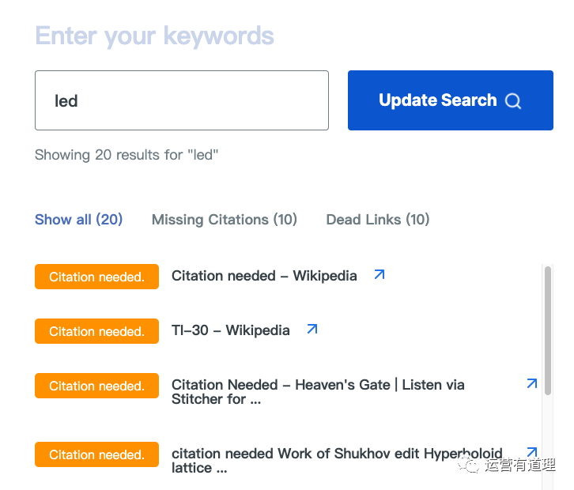Click the Enter your keywords heading
This screenshot has width=574, height=490.
[x=154, y=36]
